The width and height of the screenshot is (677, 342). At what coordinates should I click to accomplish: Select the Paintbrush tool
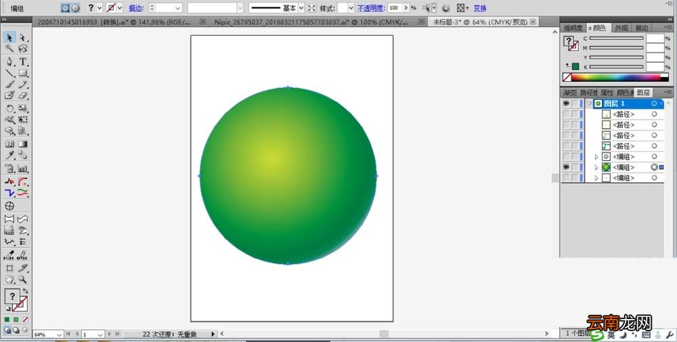coord(9,84)
